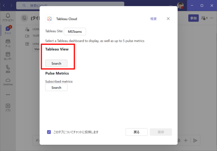The image size is (217, 151).
Task: Open the participants people icon
Action: (204, 18)
